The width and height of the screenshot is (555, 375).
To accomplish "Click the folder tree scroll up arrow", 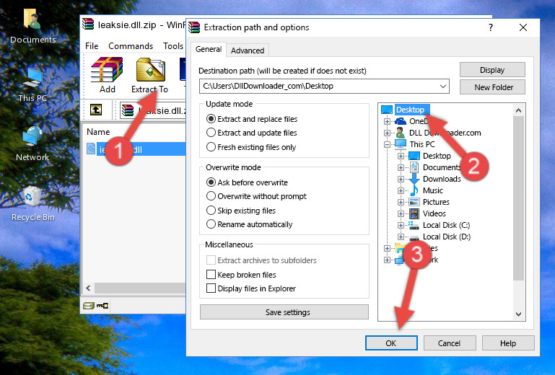I will click(x=518, y=110).
